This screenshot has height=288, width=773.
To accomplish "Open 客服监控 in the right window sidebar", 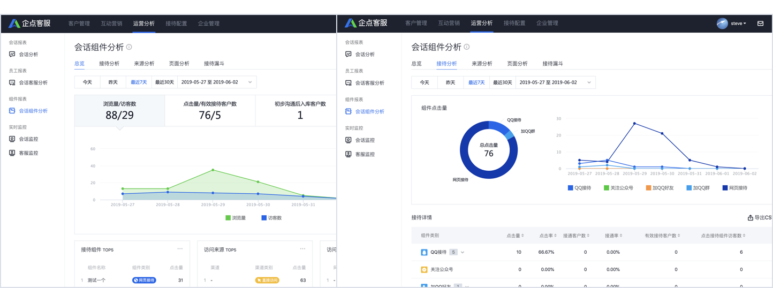I will pyautogui.click(x=360, y=154).
